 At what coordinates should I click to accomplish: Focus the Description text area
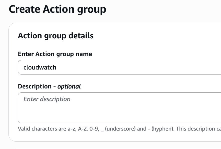coord(119,108)
